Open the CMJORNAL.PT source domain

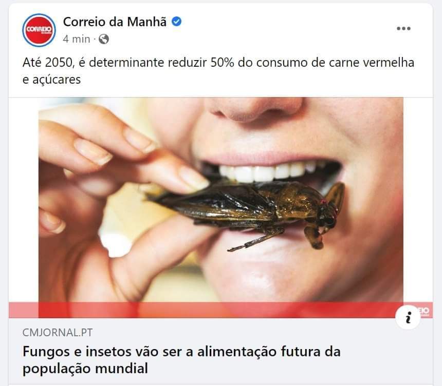[x=58, y=333]
